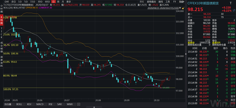Switch to the 分时 period tab
Image resolution: width=236 pixels, height=108 pixels.
pyautogui.click(x=6, y=2)
